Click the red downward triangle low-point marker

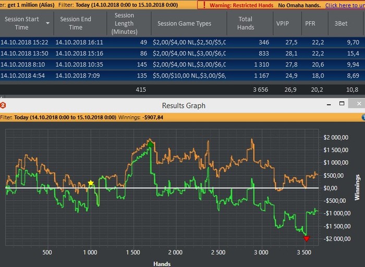pyautogui.click(x=307, y=239)
